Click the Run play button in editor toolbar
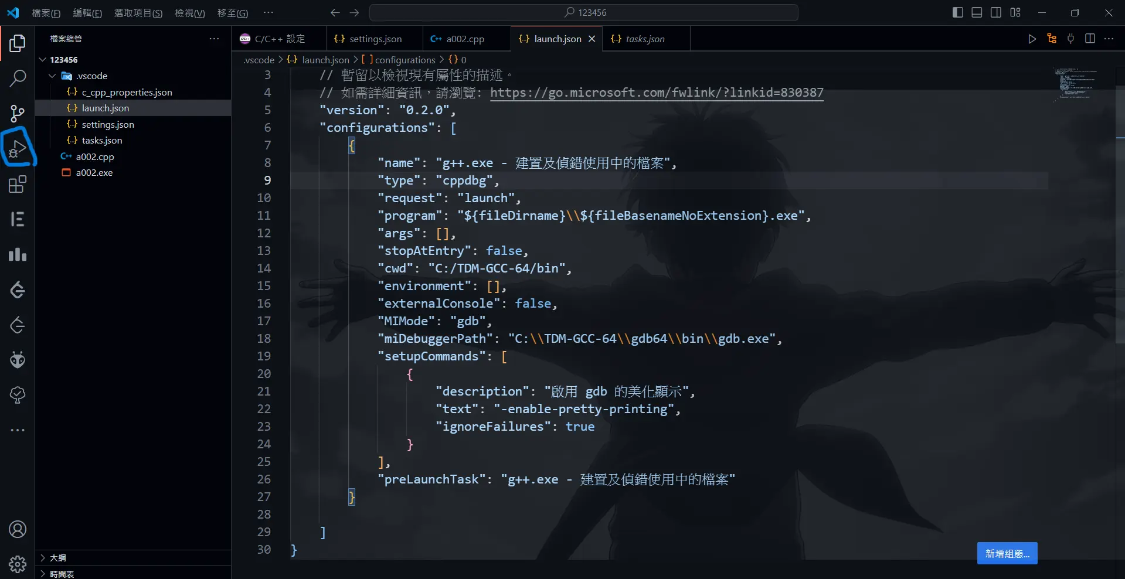Screen dimensions: 1125x579 (x=1032, y=39)
